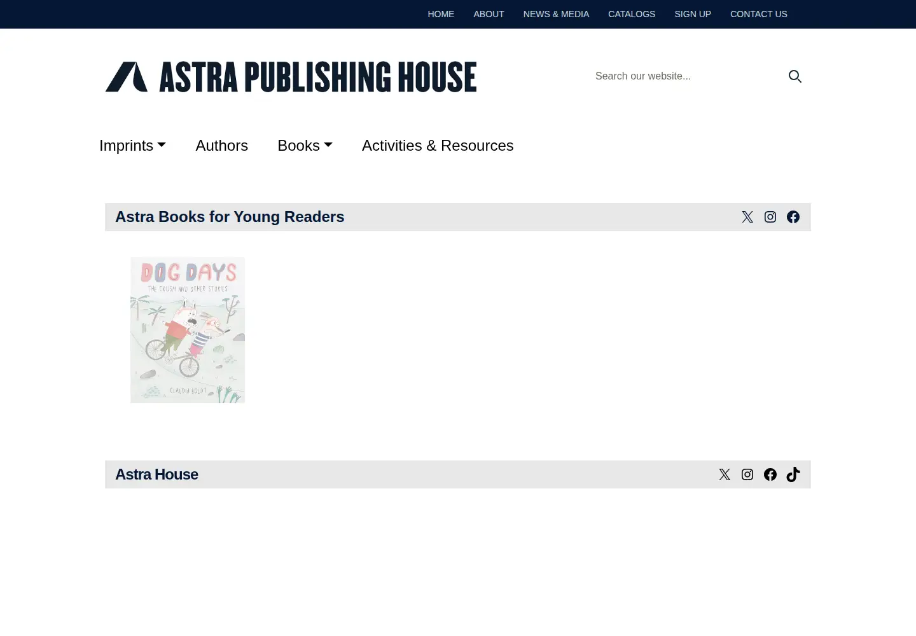The width and height of the screenshot is (916, 636).
Task: Open Activities & Resources page
Action: [438, 146]
